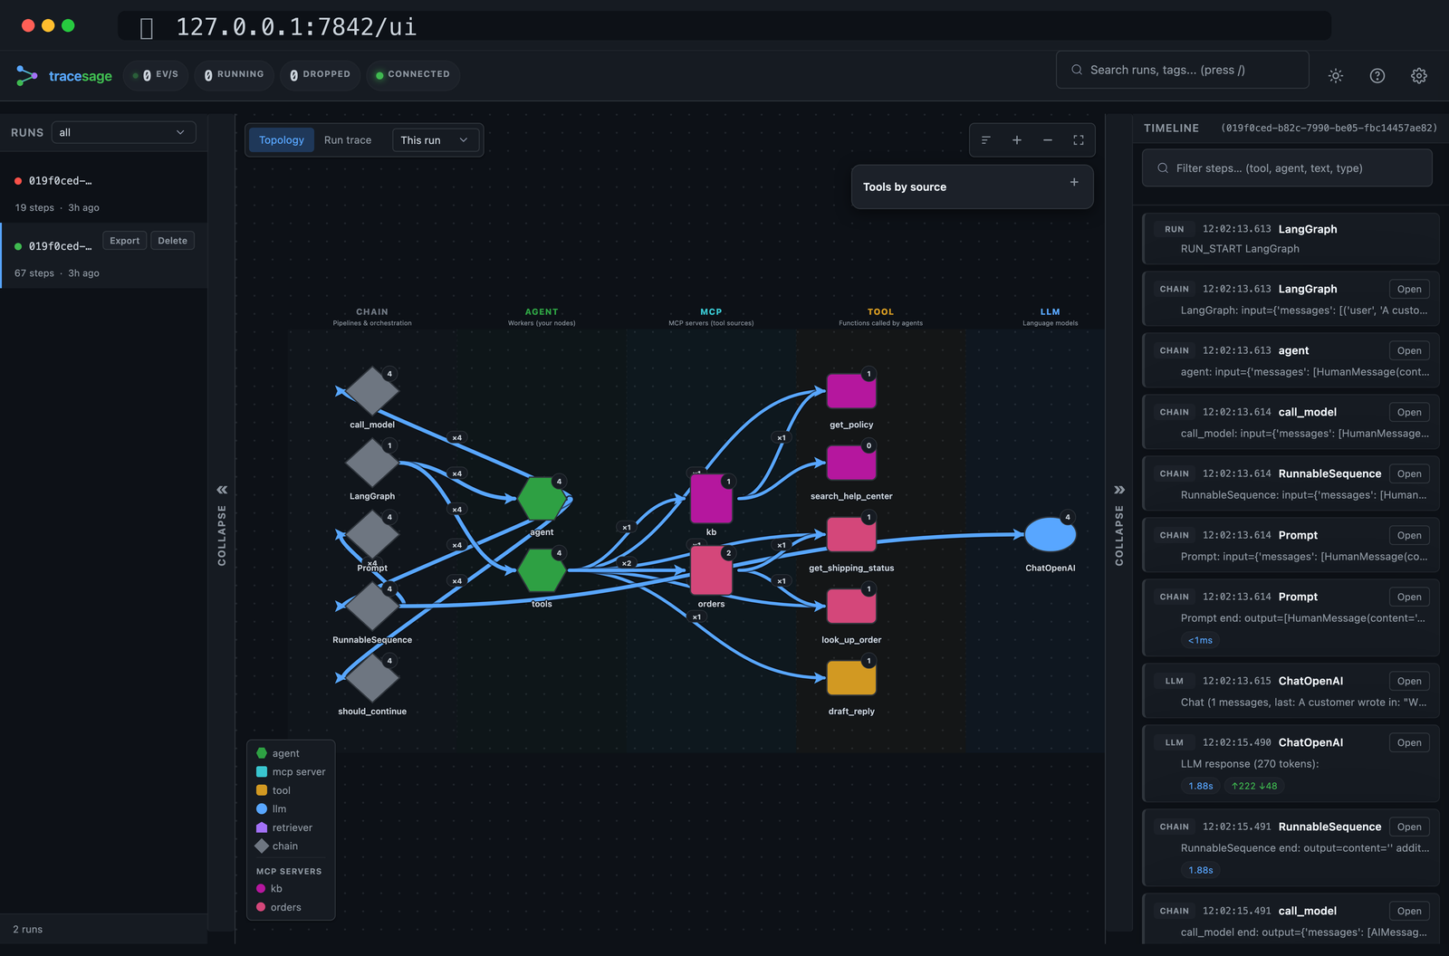Click kb under MCP Servers legend
1449x956 pixels.
tap(270, 889)
